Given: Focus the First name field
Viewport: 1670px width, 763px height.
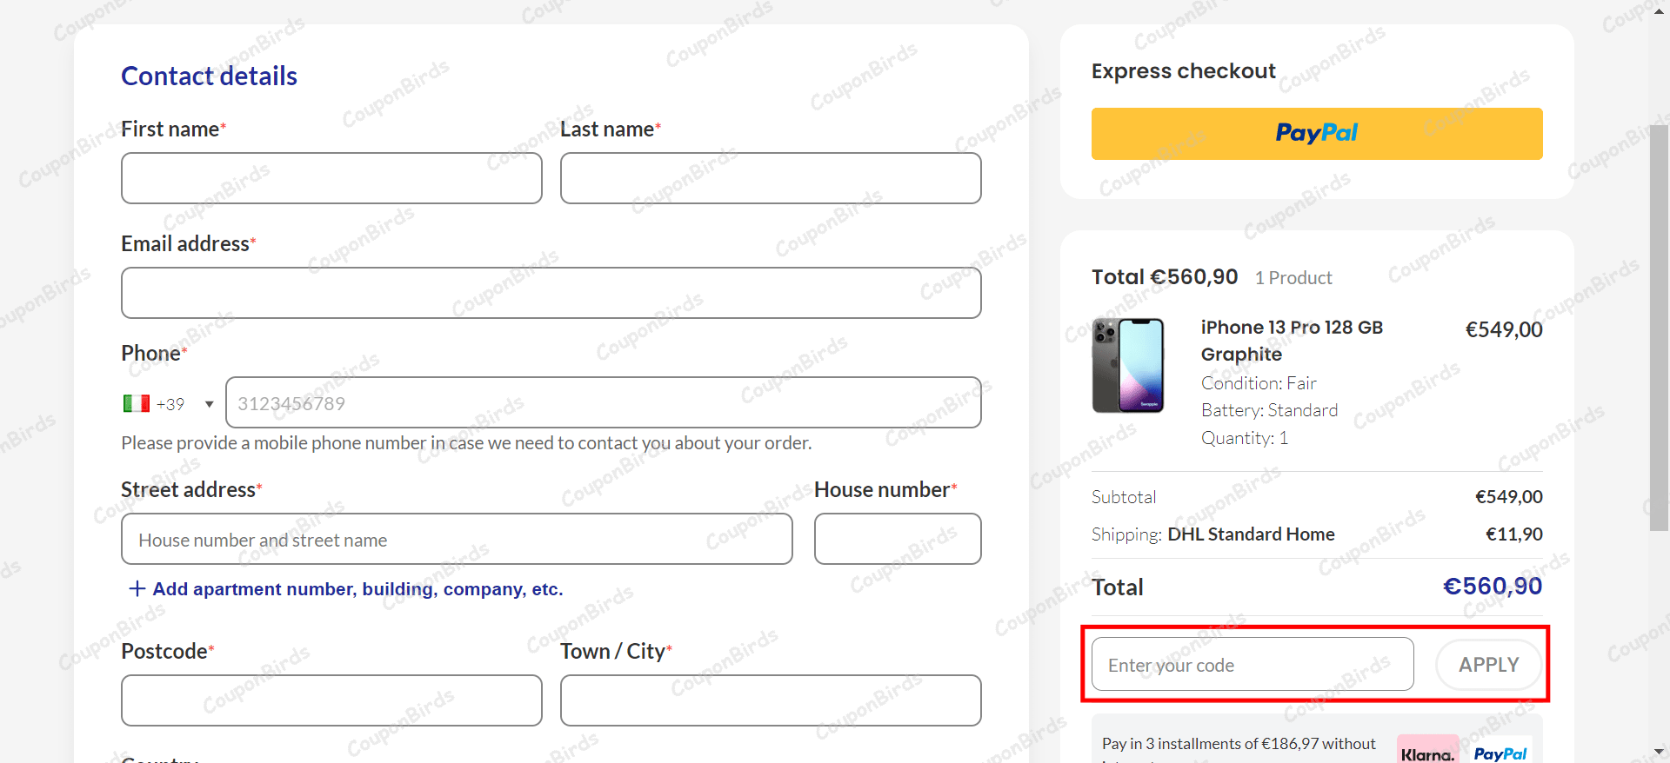Looking at the screenshot, I should coord(331,178).
